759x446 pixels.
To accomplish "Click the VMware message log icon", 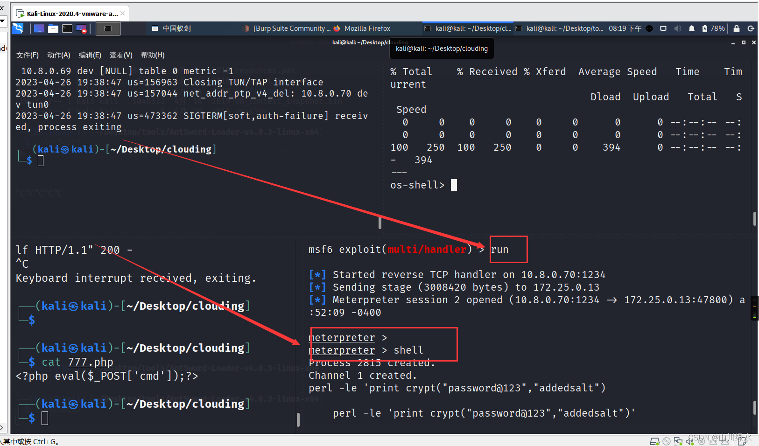I will pyautogui.click(x=743, y=441).
